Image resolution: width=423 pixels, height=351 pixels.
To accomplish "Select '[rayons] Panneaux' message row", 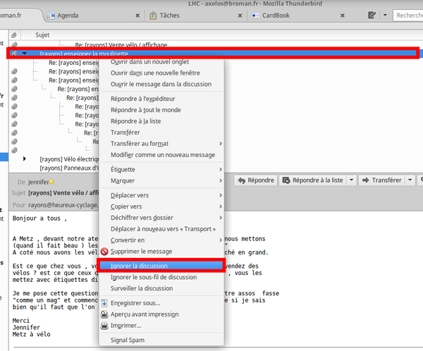I will click(70, 168).
